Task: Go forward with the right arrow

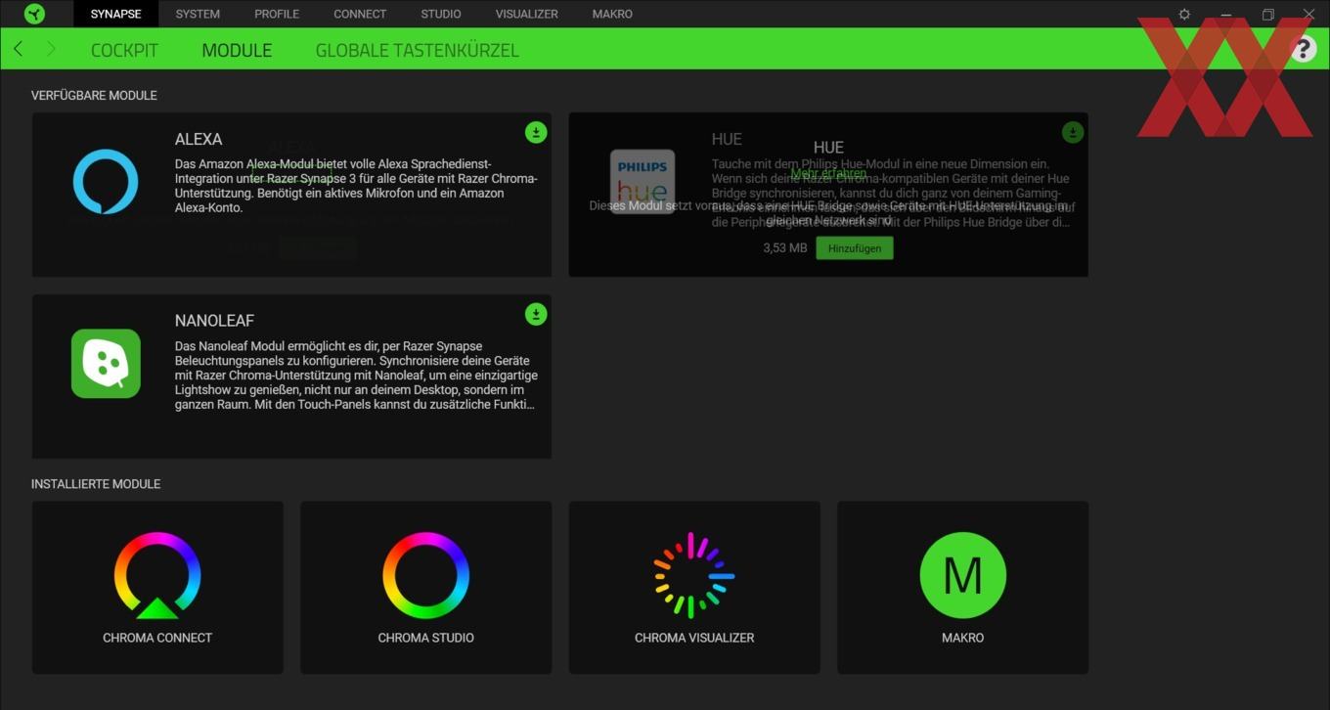Action: click(x=51, y=49)
